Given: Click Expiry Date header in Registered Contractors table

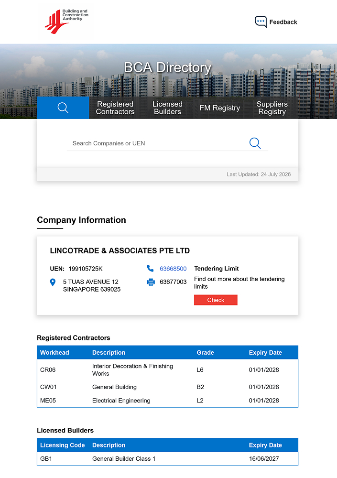Looking at the screenshot, I should [x=265, y=352].
